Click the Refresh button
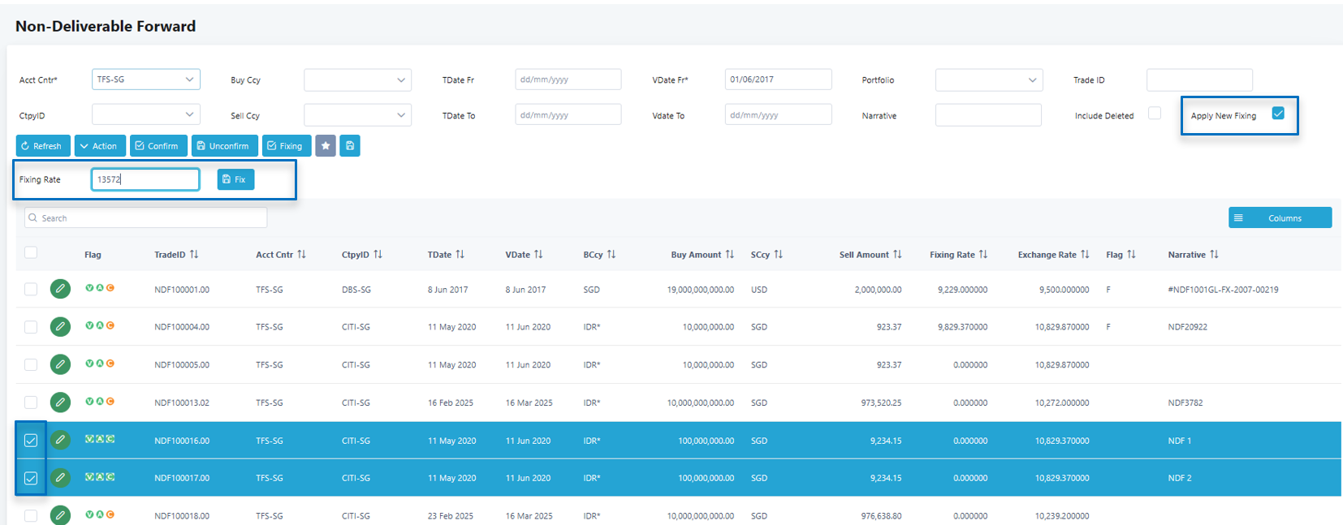Image resolution: width=1343 pixels, height=525 pixels. click(x=43, y=146)
